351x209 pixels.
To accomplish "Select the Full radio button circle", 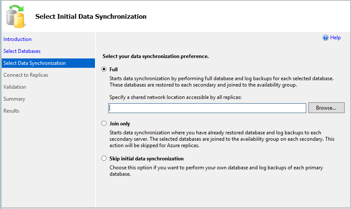I will 104,70.
